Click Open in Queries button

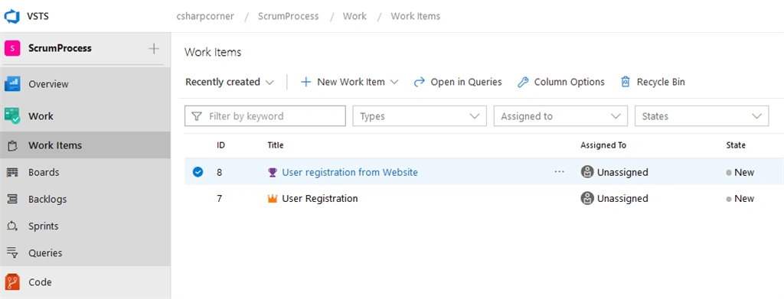458,82
